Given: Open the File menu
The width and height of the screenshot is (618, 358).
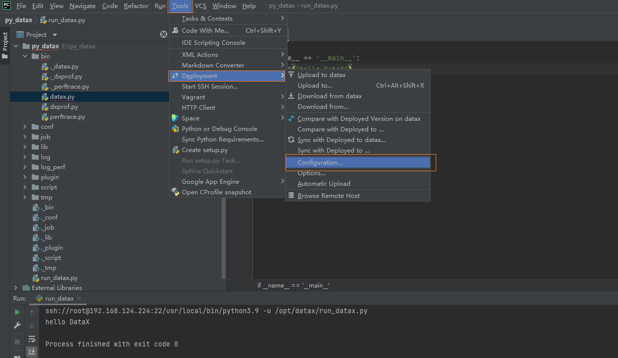Looking at the screenshot, I should pyautogui.click(x=21, y=6).
